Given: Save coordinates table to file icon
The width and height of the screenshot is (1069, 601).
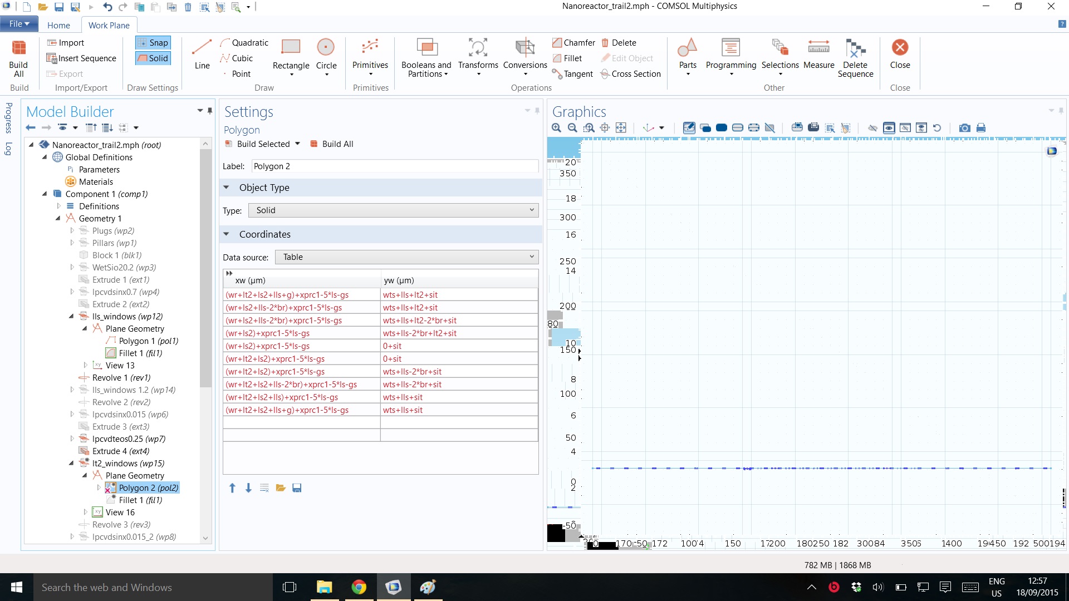Looking at the screenshot, I should tap(297, 488).
